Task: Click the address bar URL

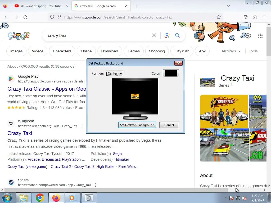Action: tap(118, 17)
